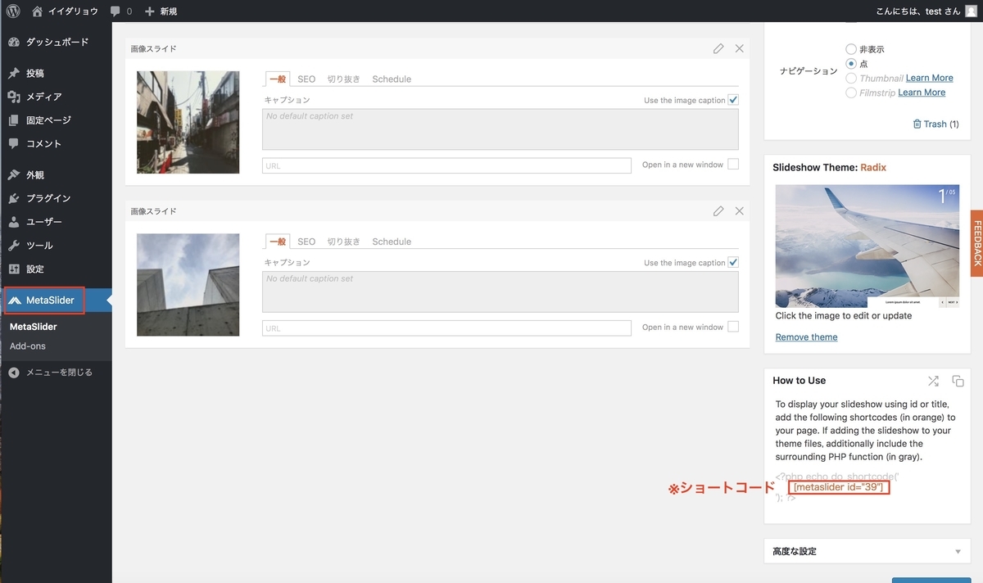
Task: Click the street alley slide thumbnail
Action: coord(188,122)
